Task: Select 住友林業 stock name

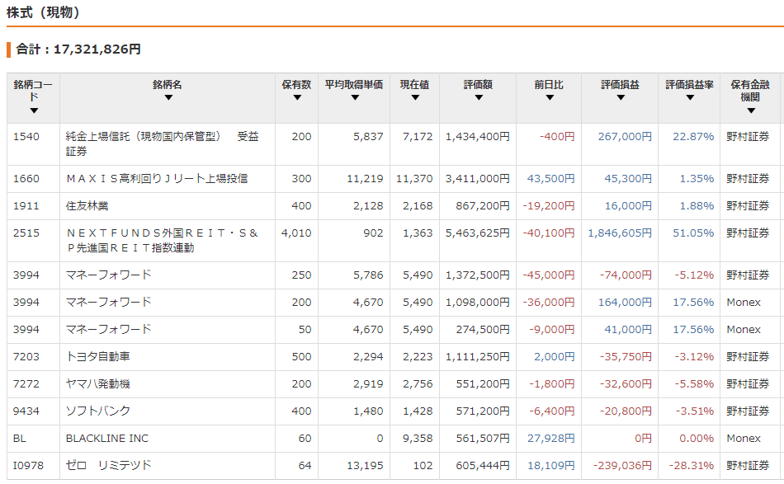Action: pos(87,206)
